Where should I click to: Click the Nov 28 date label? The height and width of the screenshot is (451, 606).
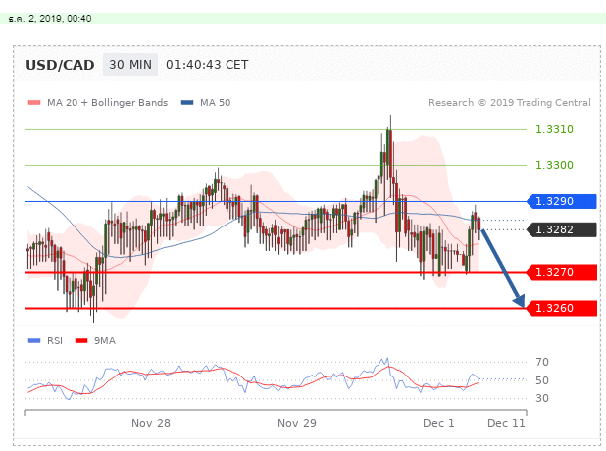(151, 423)
